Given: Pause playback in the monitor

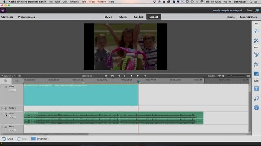Looking at the screenshot, I should tap(125, 76).
